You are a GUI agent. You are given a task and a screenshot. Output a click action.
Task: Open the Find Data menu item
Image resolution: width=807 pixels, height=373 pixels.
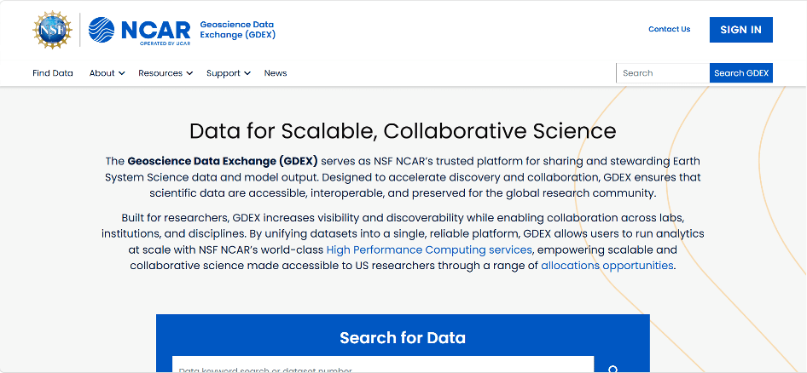pyautogui.click(x=53, y=73)
